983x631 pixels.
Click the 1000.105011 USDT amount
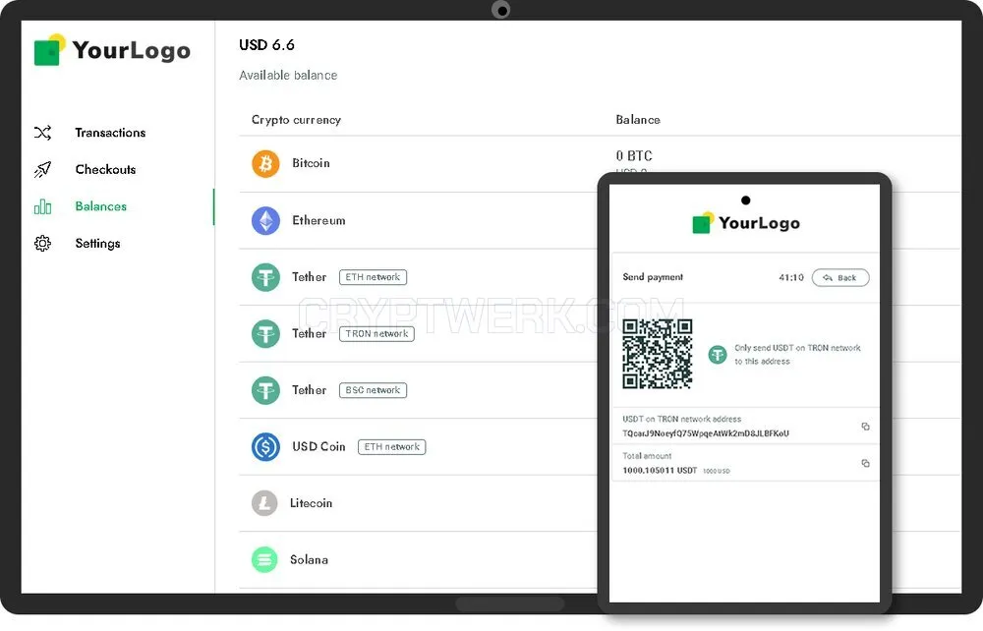tap(660, 471)
